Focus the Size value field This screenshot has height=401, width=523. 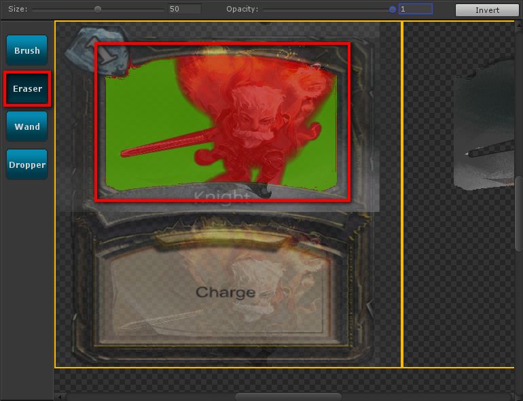point(185,9)
